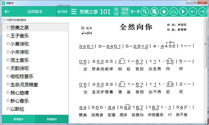The height and width of the screenshot is (125, 209).
Task: Check the 生命河灵粮堂 songbook checkbox
Action: point(8,84)
